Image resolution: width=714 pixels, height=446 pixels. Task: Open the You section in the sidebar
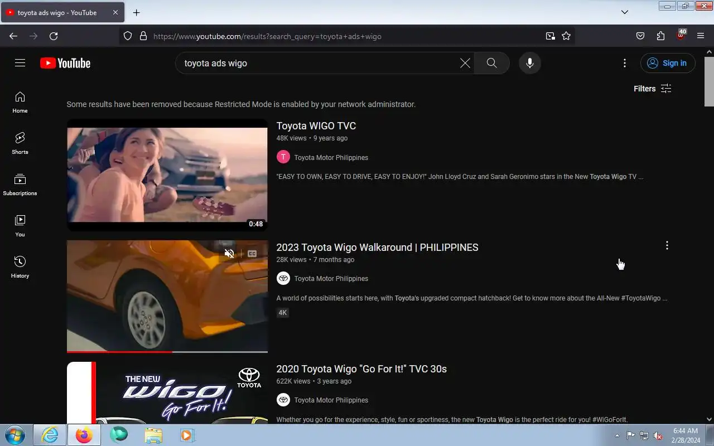pos(20,226)
